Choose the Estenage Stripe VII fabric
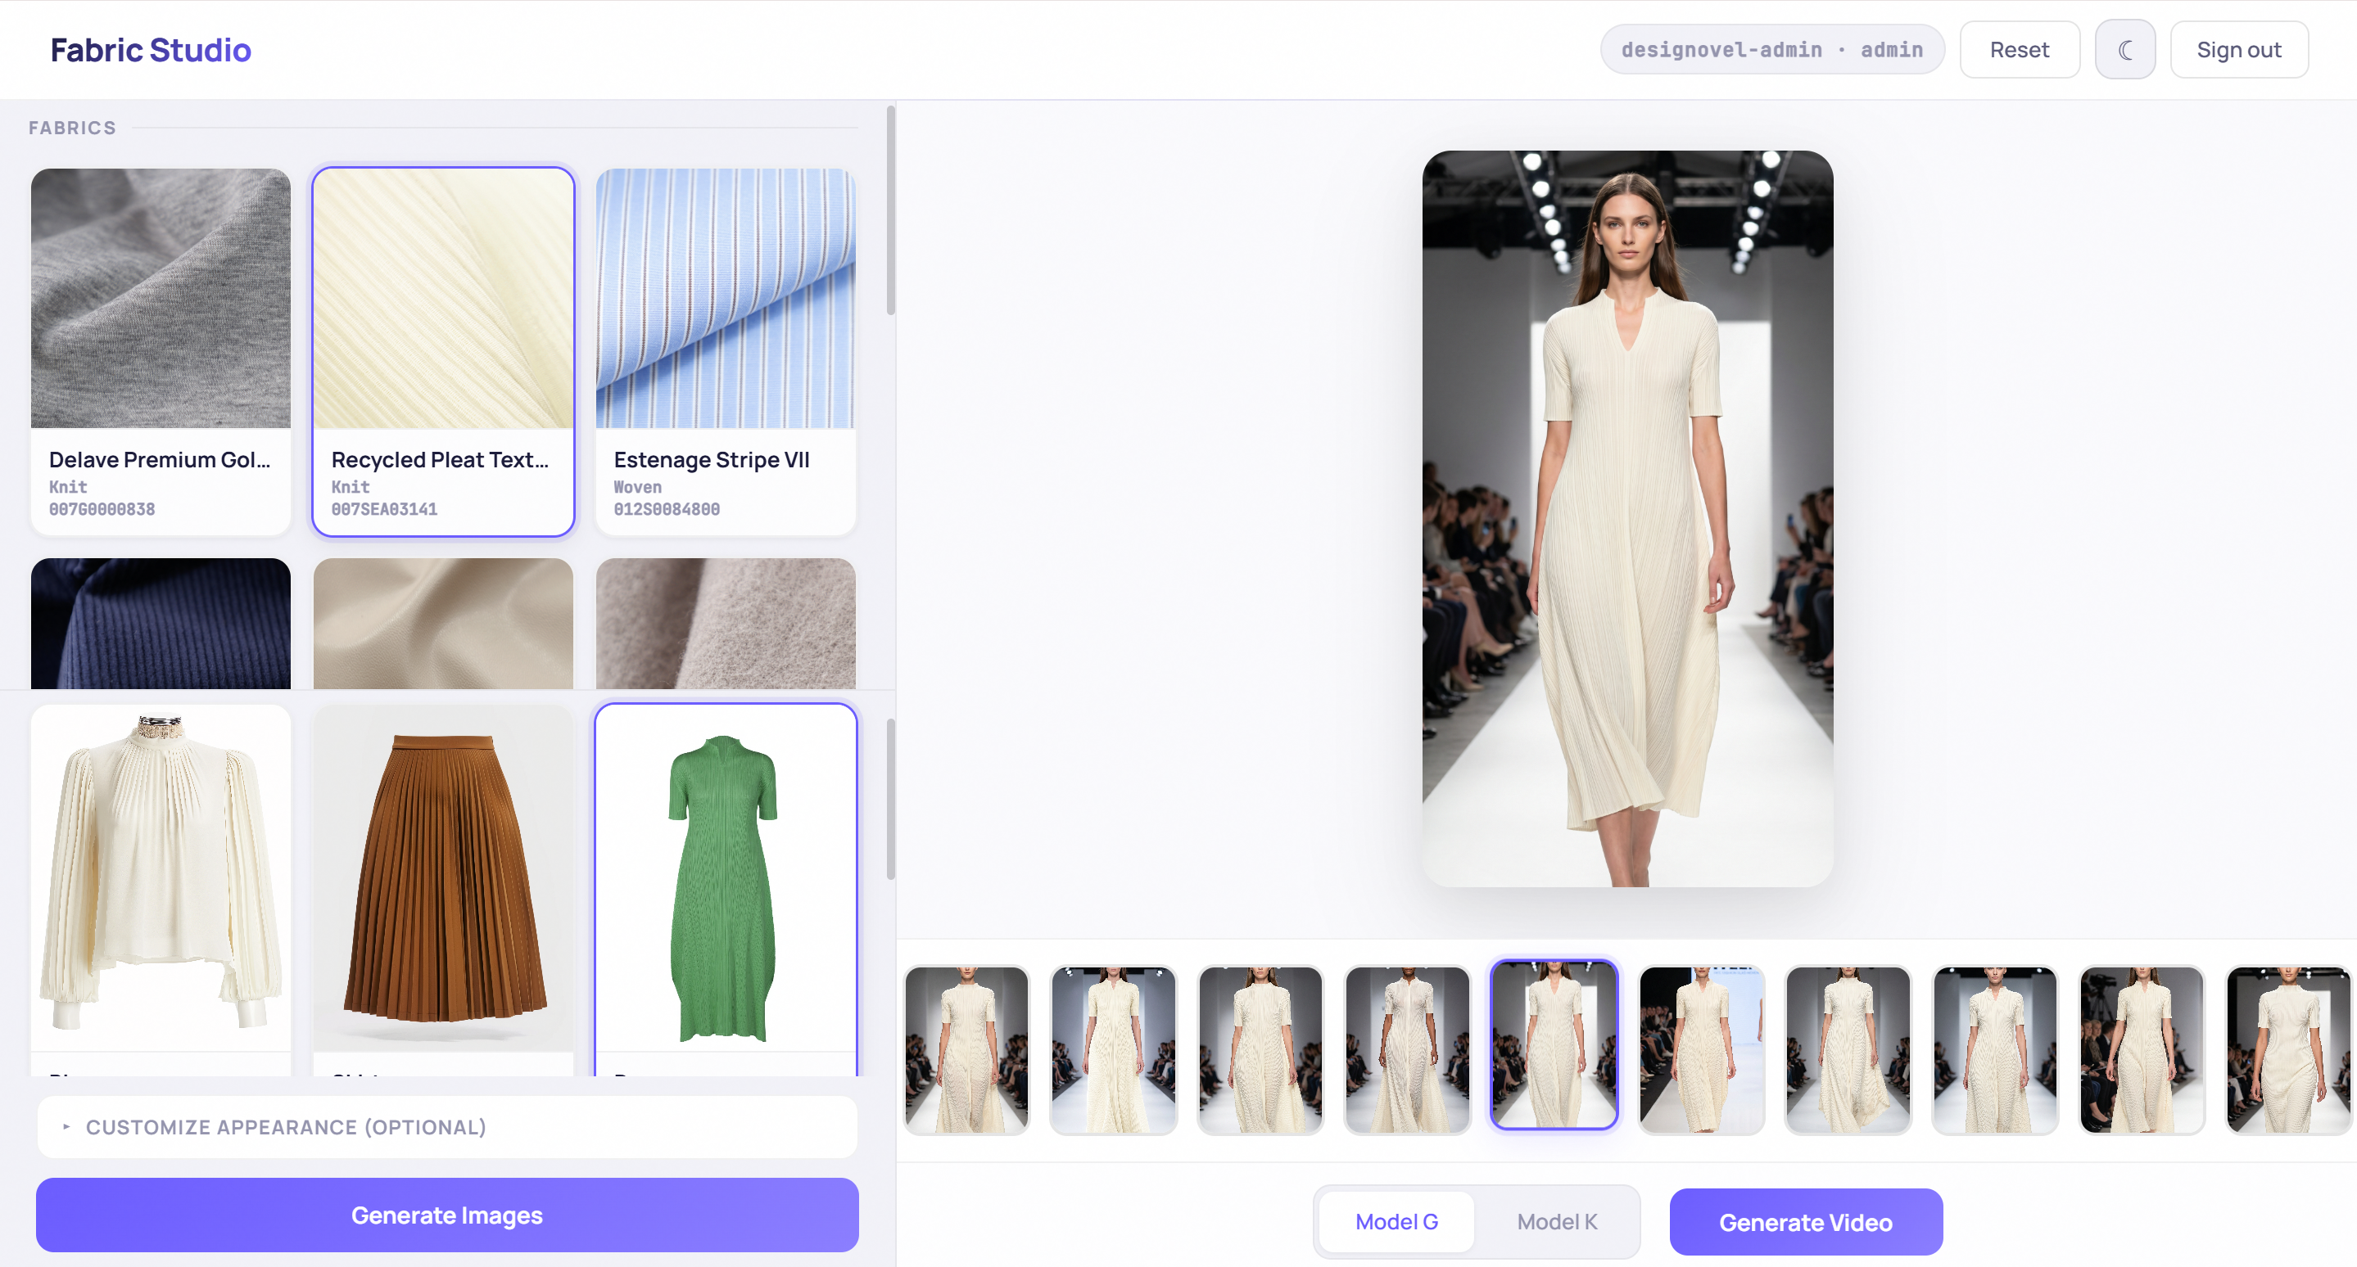 pos(726,351)
